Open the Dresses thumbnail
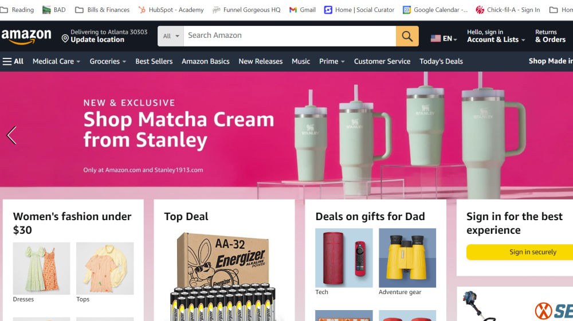Viewport: 573px width, 321px height. tap(41, 268)
